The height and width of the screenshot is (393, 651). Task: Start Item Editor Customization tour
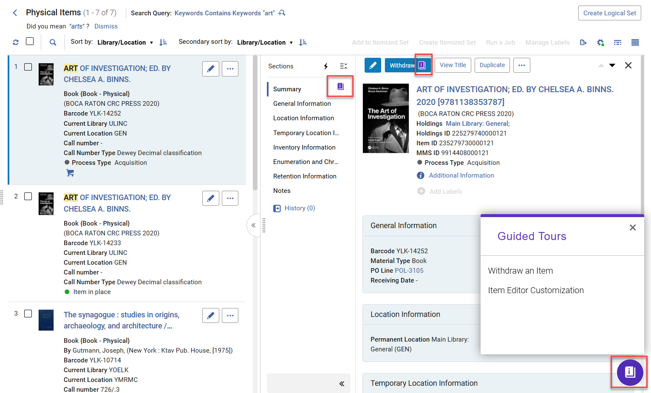pos(535,290)
